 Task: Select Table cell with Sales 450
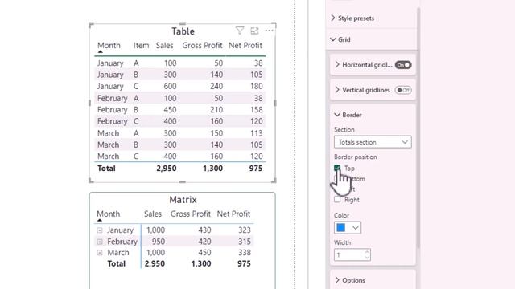[x=170, y=110]
